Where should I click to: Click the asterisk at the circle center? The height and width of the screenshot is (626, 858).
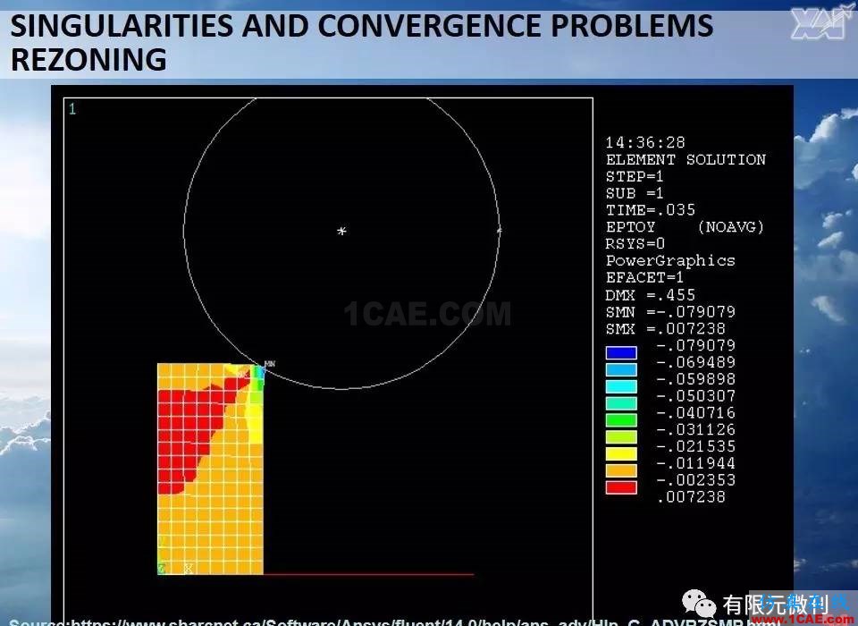pos(341,231)
